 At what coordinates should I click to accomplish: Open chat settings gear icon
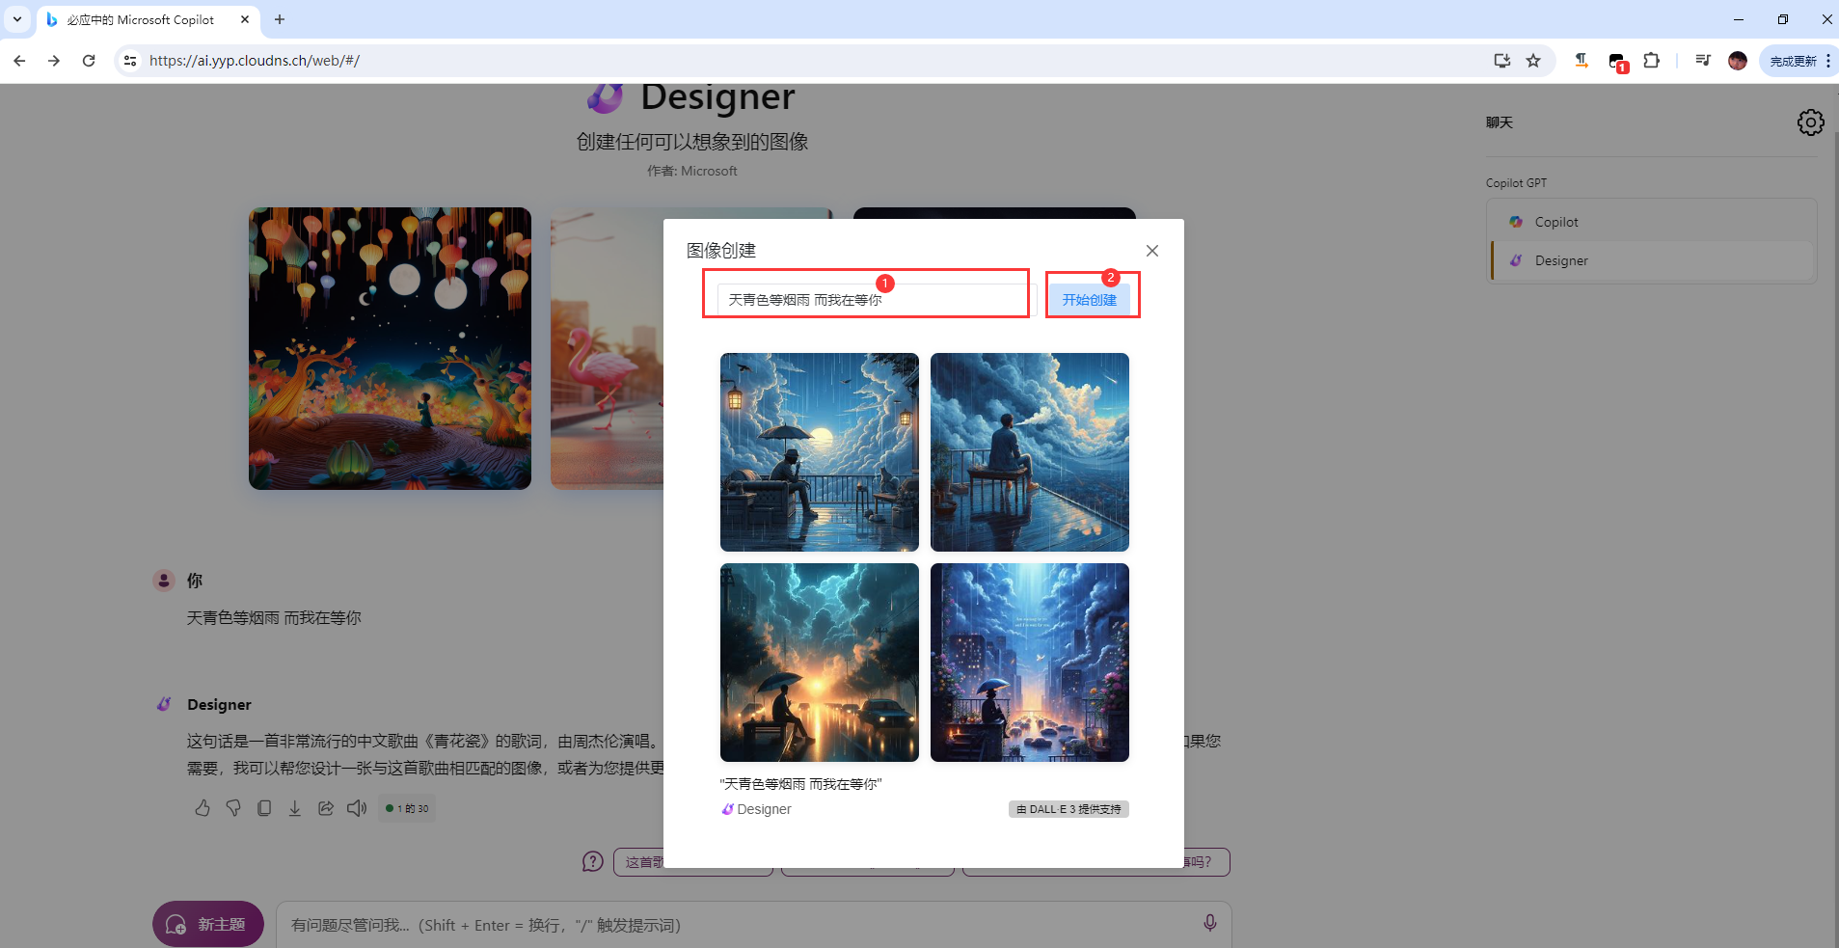coord(1810,122)
